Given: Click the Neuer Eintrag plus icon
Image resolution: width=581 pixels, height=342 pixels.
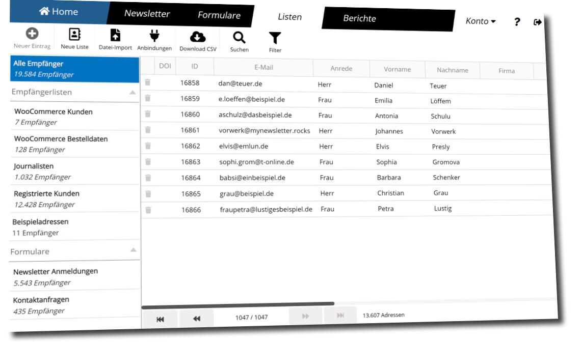Looking at the screenshot, I should click(32, 34).
